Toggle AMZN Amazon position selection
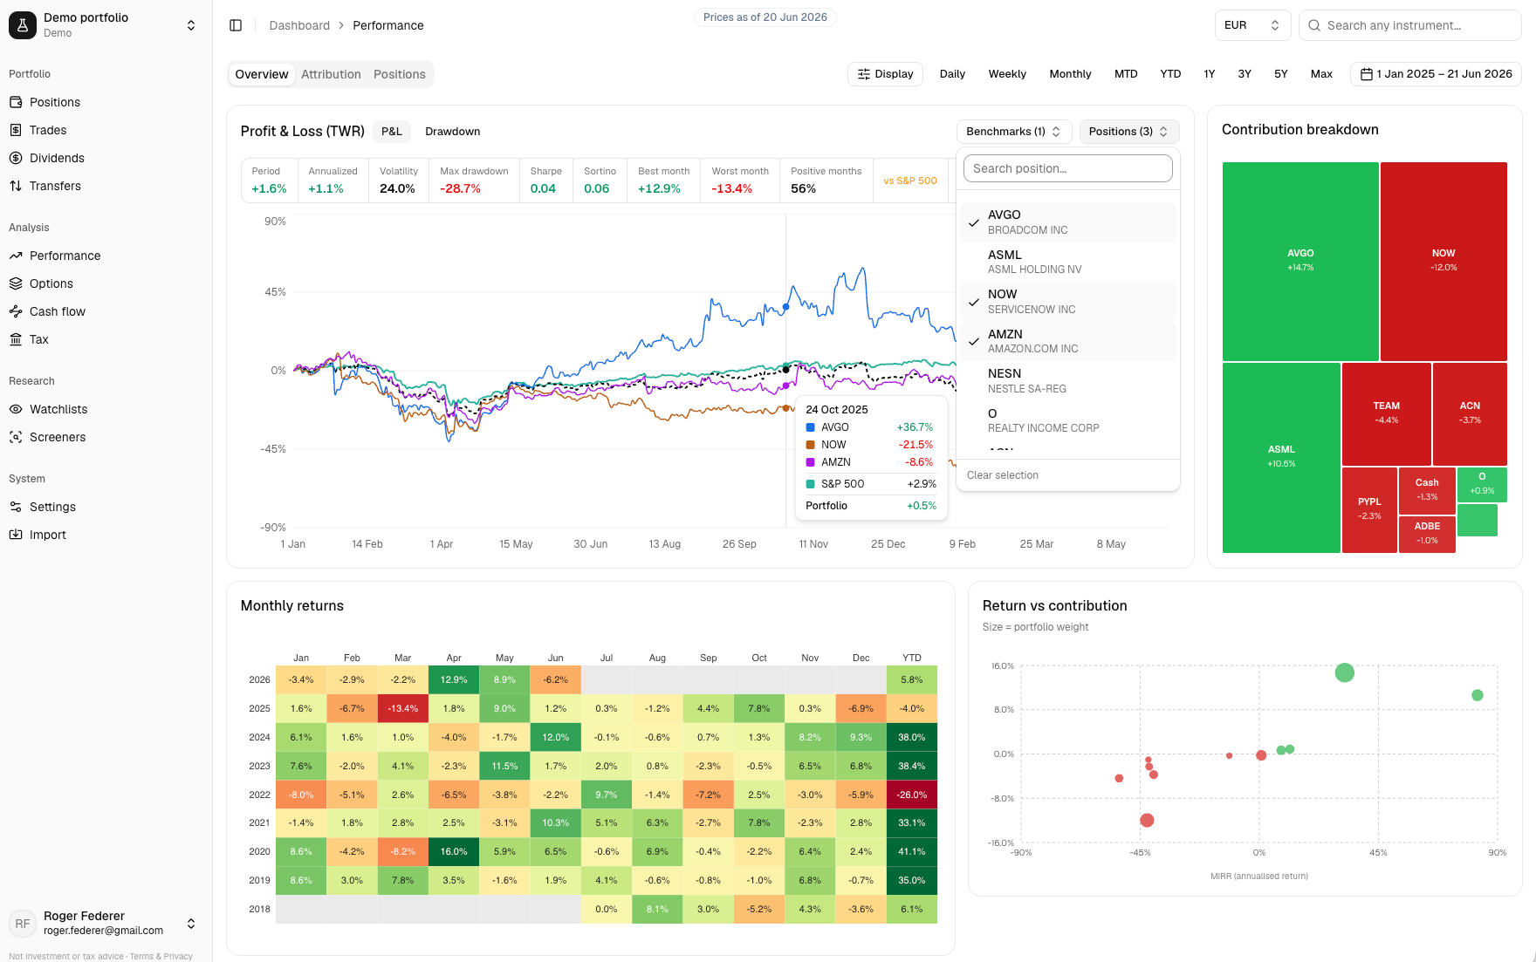Viewport: 1536px width, 962px height. pos(1068,341)
